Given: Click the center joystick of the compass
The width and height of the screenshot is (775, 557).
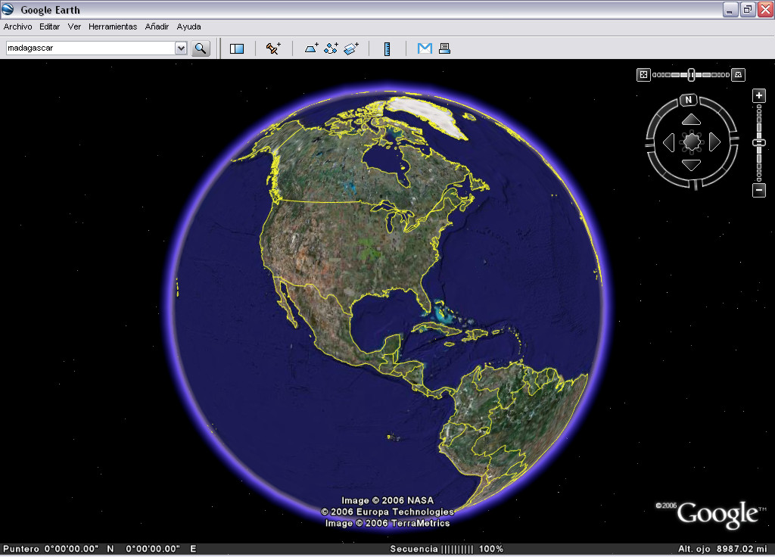Looking at the screenshot, I should (692, 142).
